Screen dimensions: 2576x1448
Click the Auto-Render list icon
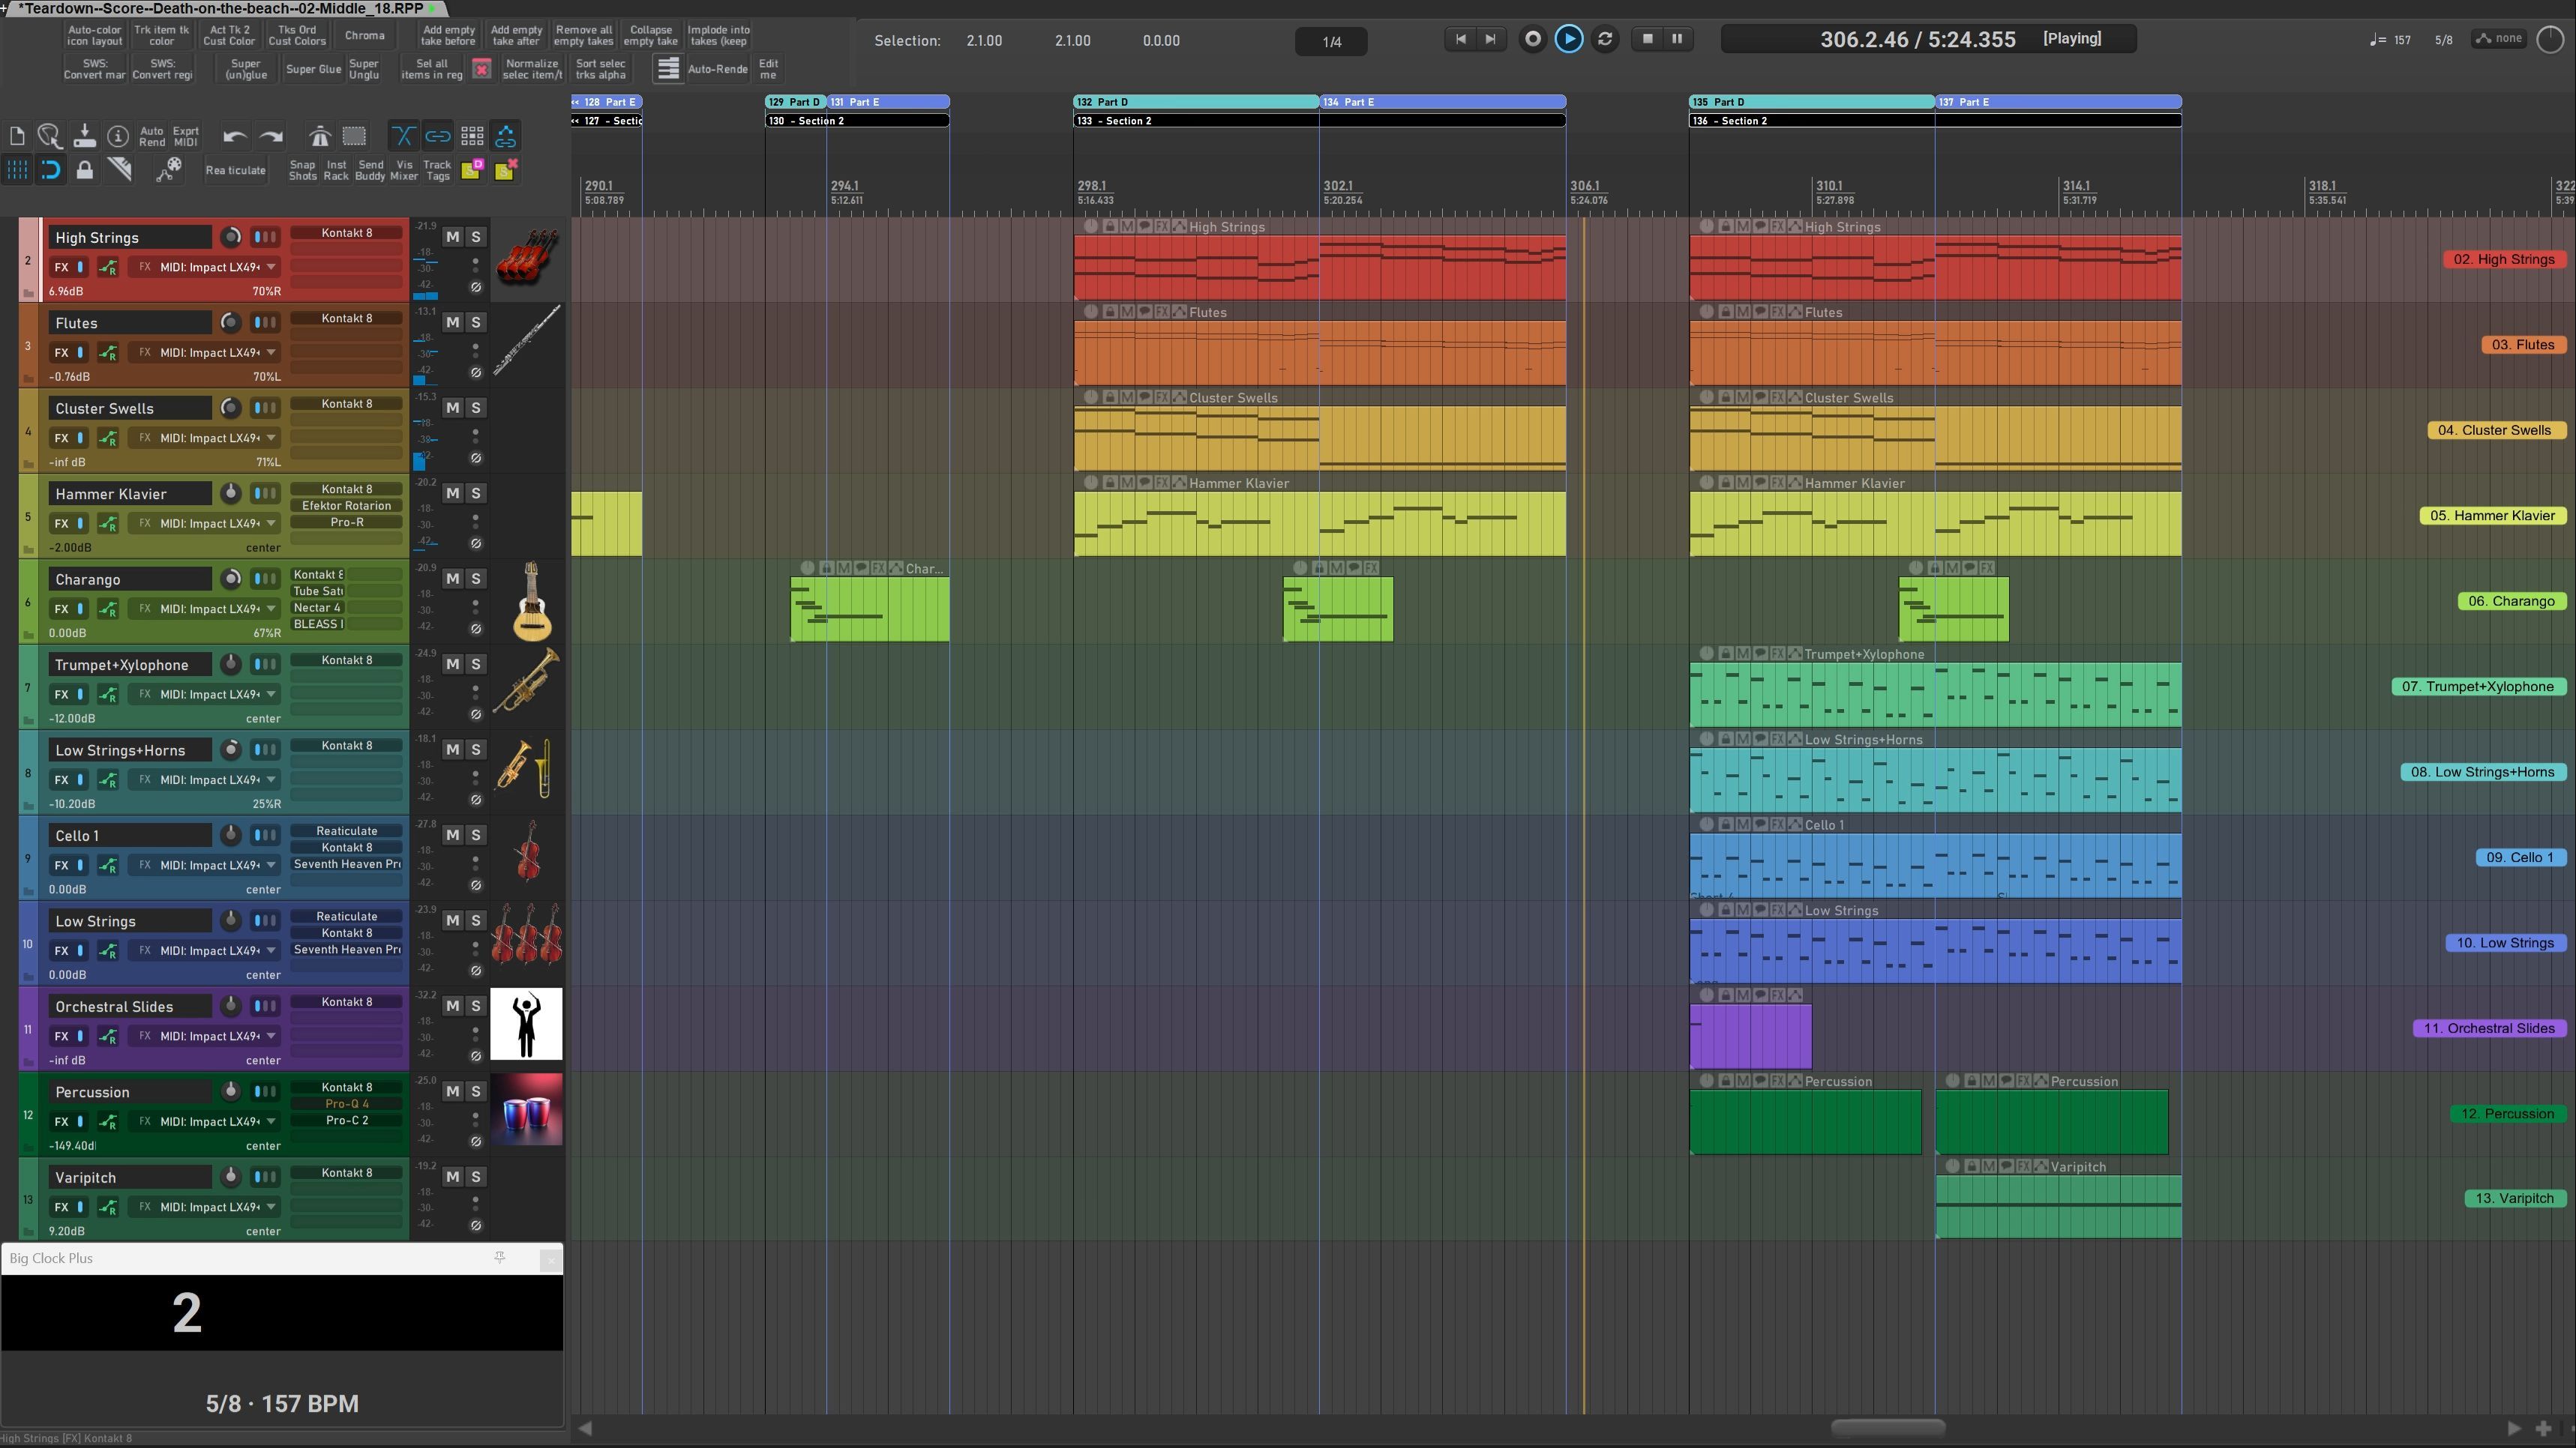click(x=668, y=69)
